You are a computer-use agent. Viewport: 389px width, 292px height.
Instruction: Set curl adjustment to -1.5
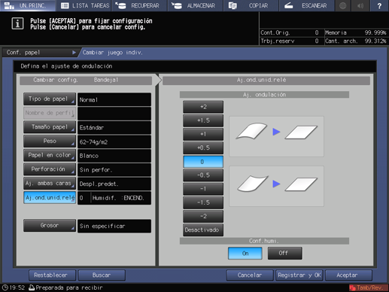[x=203, y=202]
